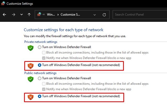Click the Customize S... breadcrumb segment
The image size is (167, 105).
tap(71, 15)
